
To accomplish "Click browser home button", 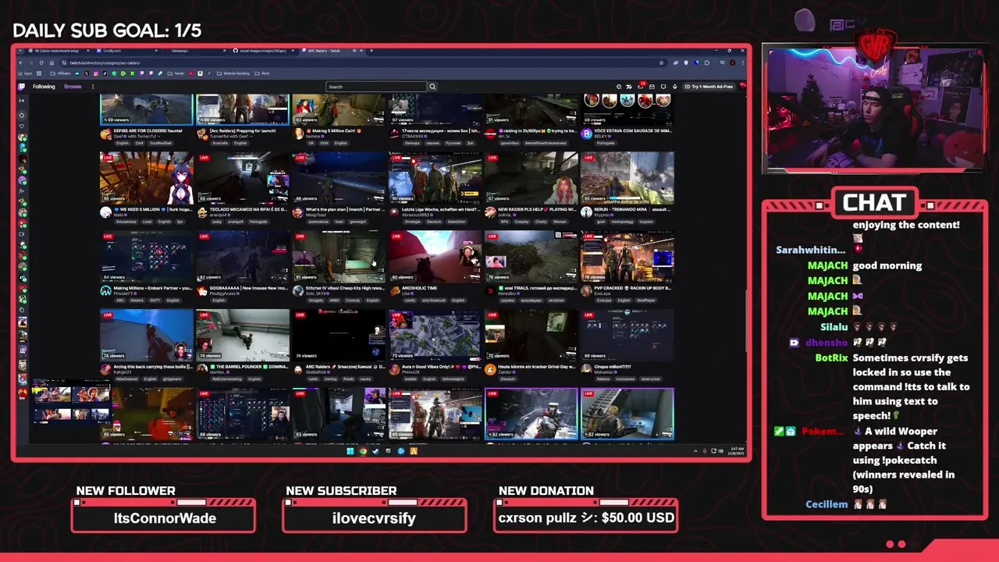I will pyautogui.click(x=52, y=62).
